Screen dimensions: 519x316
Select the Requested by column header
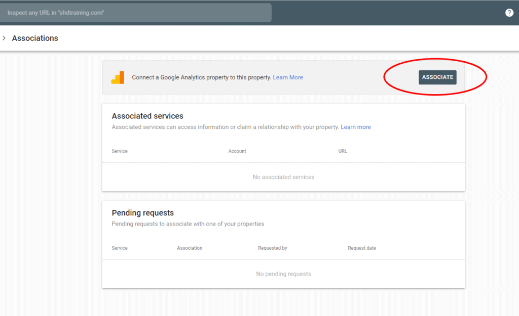[x=272, y=248]
